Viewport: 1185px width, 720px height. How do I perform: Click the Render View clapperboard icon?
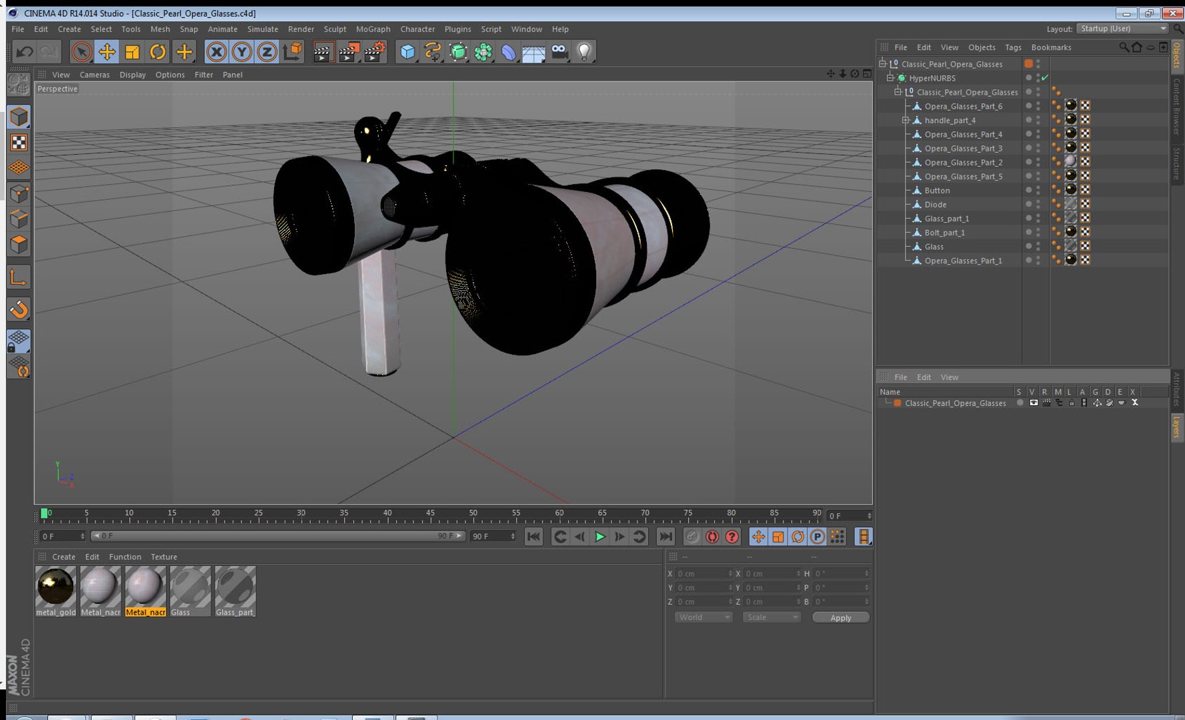pos(323,52)
